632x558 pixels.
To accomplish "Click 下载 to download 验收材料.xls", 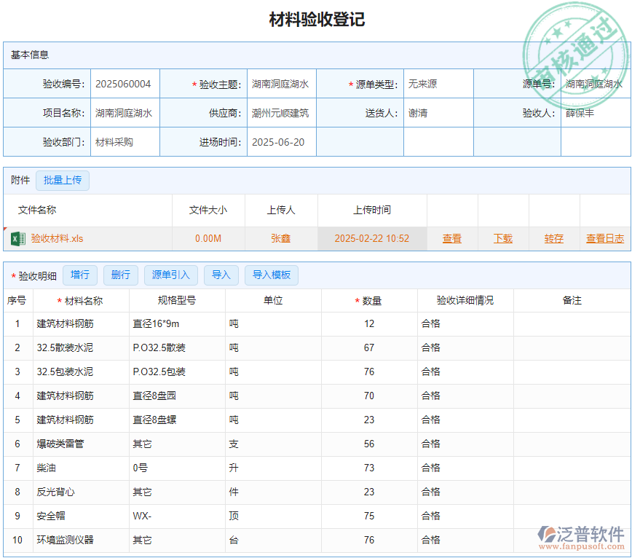I will click(502, 238).
